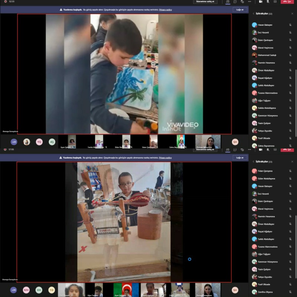The height and width of the screenshot is (297, 297).
Task: Dismiss recording banner via Ləğv et, İştirakçılar (33) meeting
Action: pos(240,157)
